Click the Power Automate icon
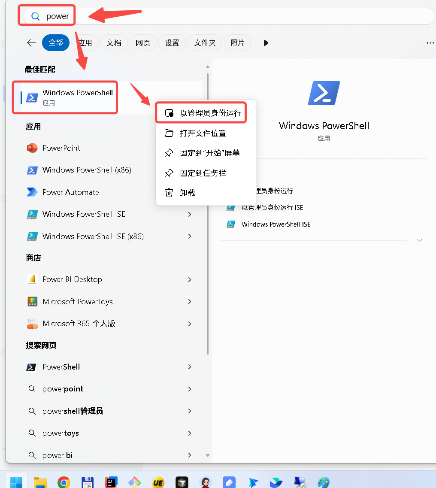436x488 pixels. (x=32, y=192)
